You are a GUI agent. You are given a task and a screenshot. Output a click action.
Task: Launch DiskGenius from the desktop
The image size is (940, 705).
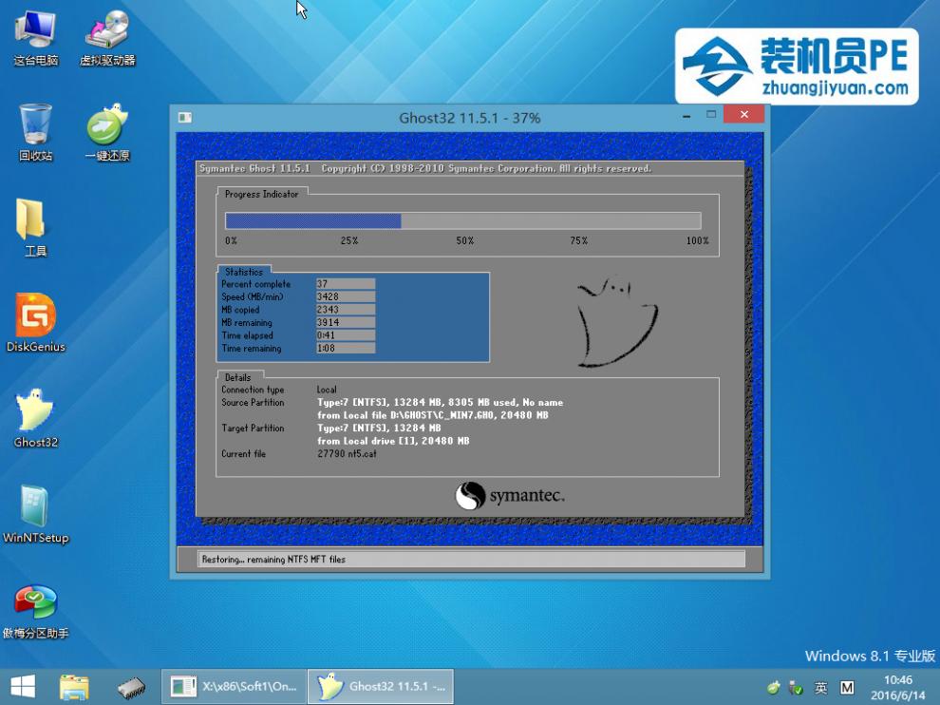tap(35, 323)
